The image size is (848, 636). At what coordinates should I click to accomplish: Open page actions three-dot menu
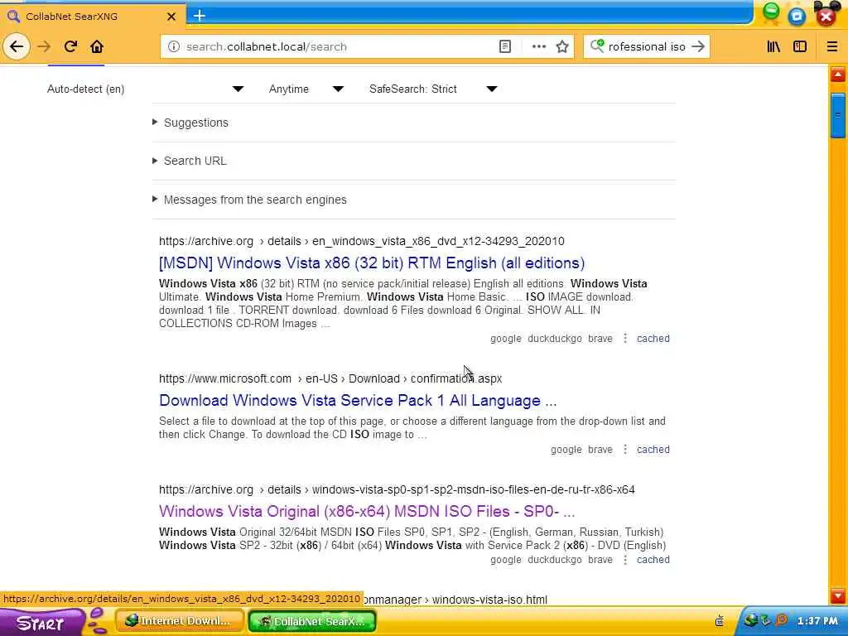coord(538,46)
